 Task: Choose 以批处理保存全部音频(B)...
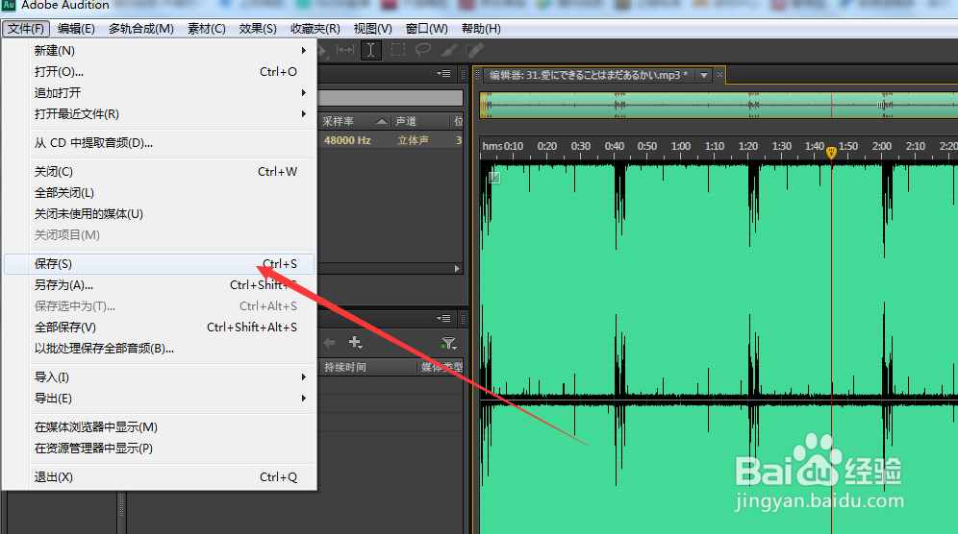tap(159, 349)
